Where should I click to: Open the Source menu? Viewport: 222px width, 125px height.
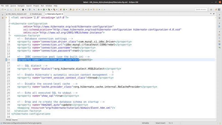(13, 6)
